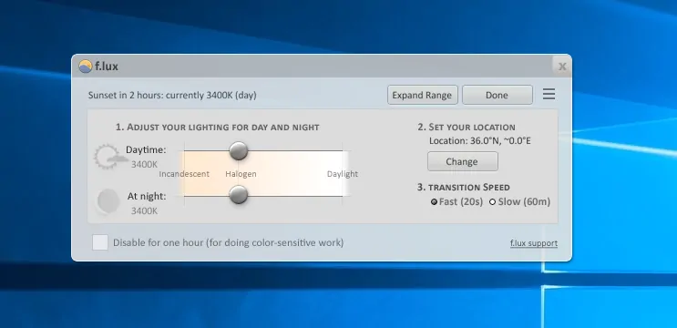The width and height of the screenshot is (677, 328).
Task: Open the f.lux support link
Action: (x=534, y=243)
